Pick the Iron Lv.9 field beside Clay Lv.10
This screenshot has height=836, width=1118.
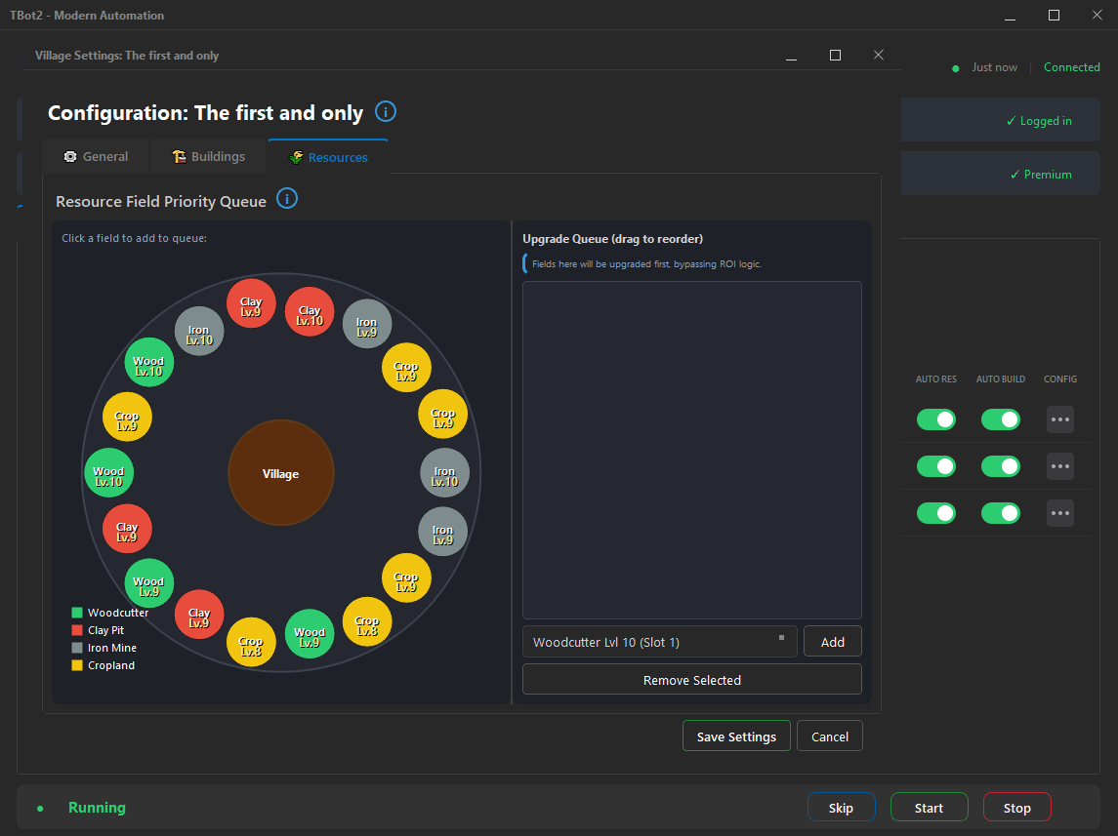tap(366, 325)
